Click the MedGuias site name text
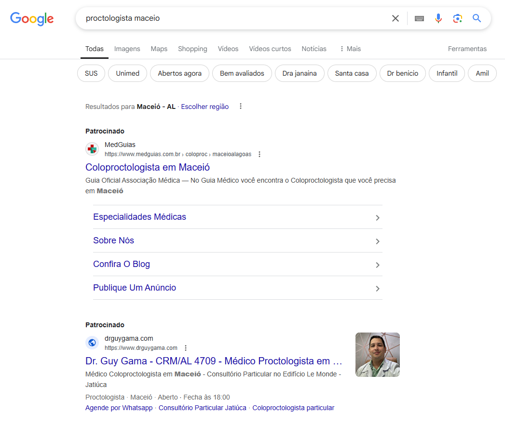 120,145
